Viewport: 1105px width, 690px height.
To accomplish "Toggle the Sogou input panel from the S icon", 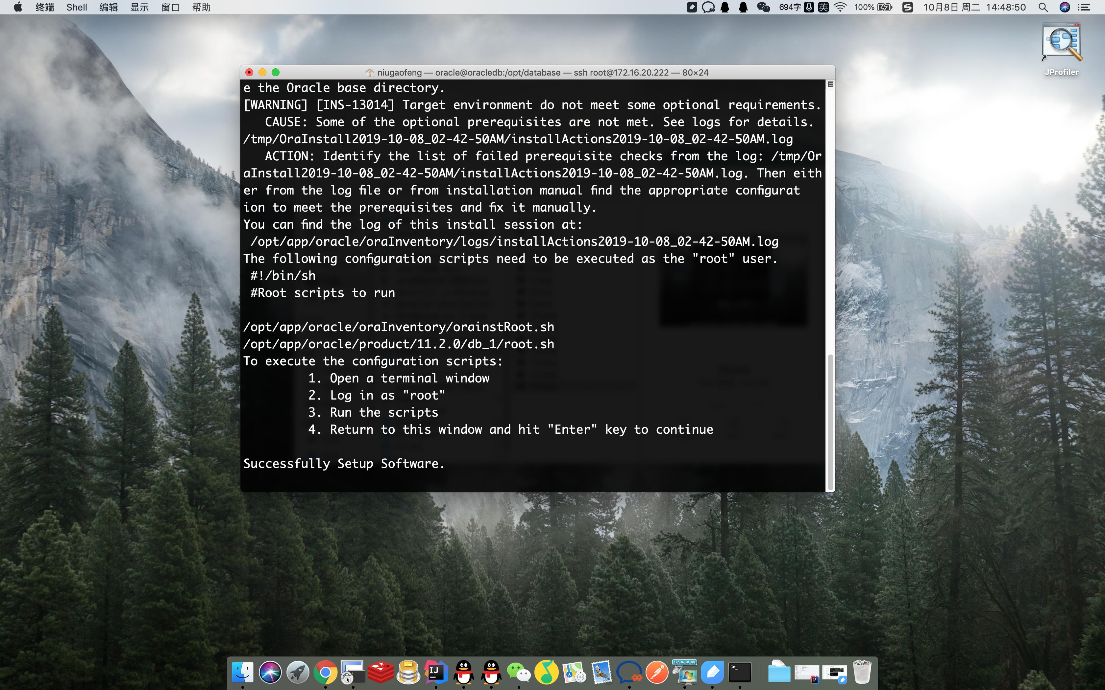I will tap(908, 7).
